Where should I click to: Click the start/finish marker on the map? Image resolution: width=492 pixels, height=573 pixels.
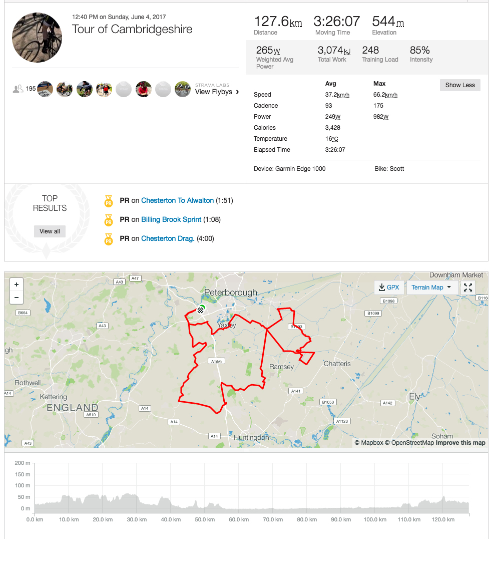201,309
